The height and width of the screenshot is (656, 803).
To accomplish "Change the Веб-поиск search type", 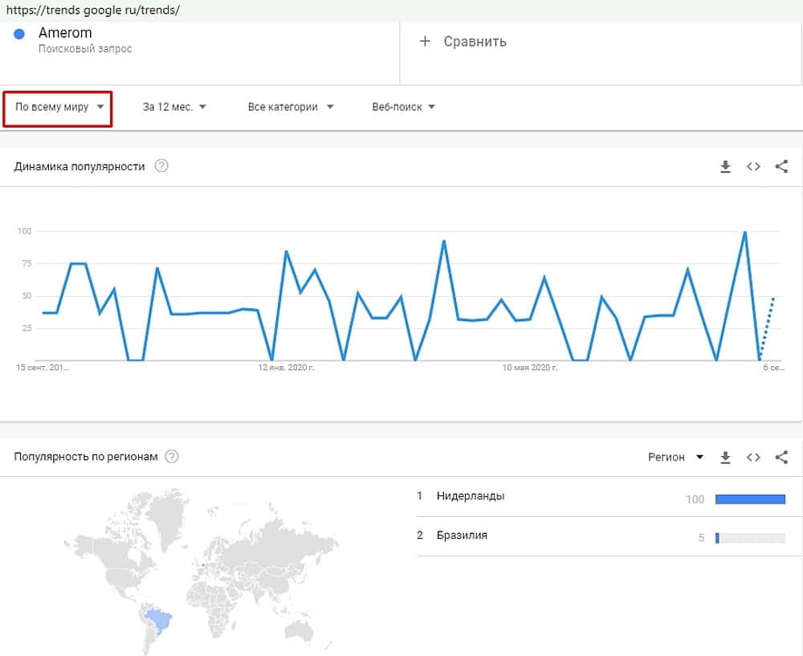I will coord(403,107).
